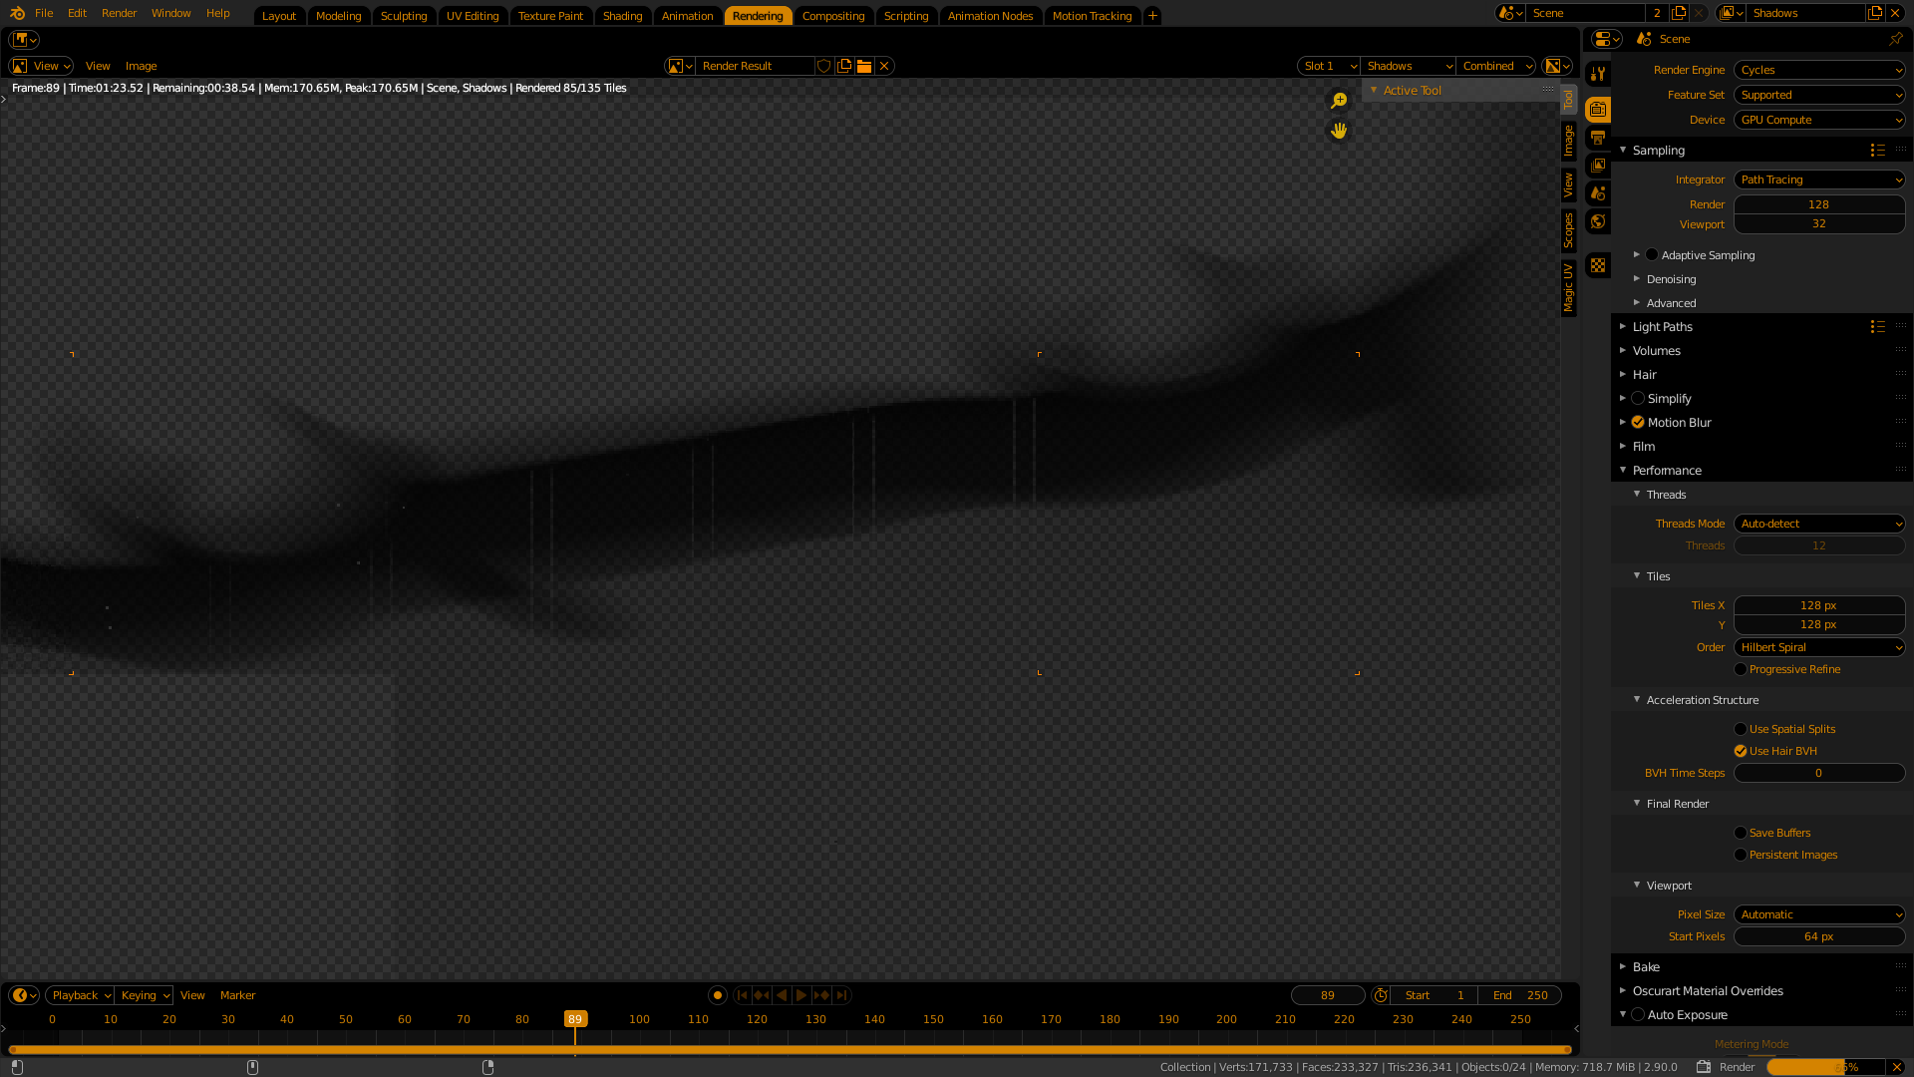Click the Blender logo menu icon

click(x=17, y=13)
